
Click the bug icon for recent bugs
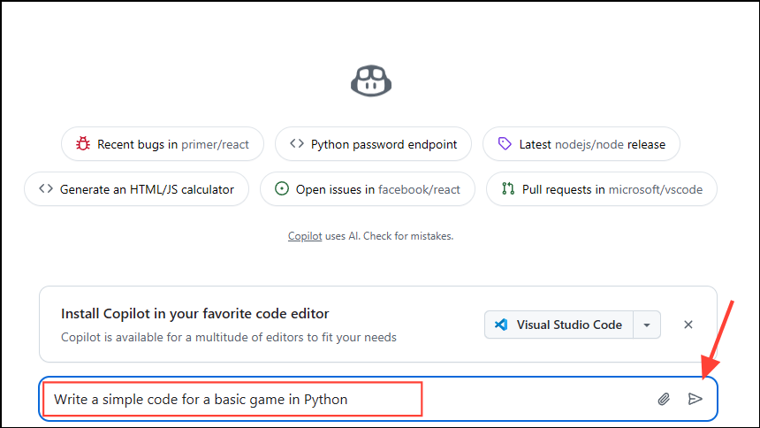pos(83,144)
